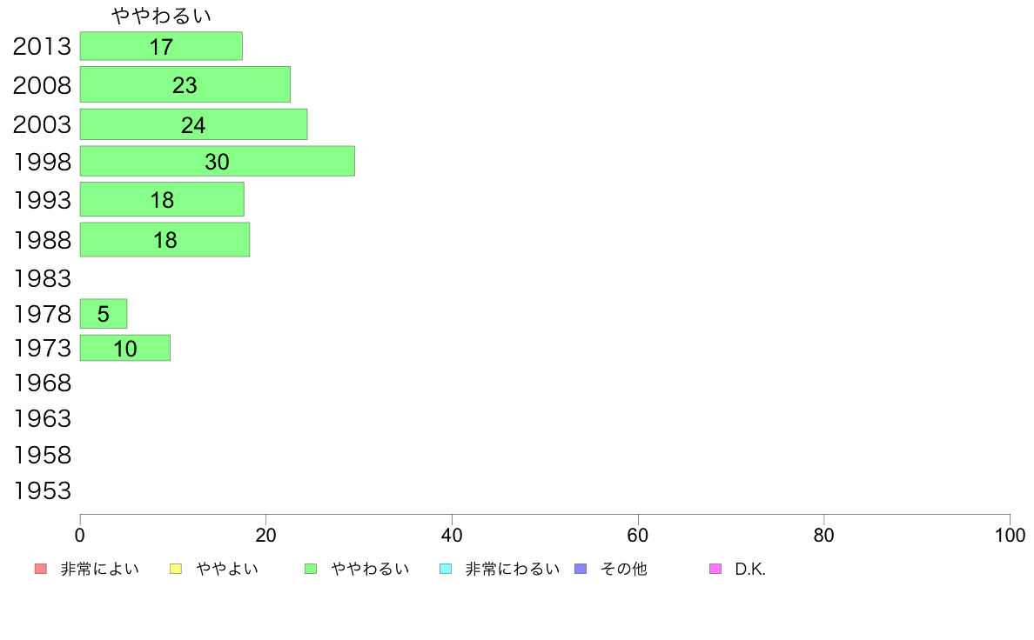Click the blue その他 legend swatch
The width and height of the screenshot is (1034, 640).
pos(581,569)
